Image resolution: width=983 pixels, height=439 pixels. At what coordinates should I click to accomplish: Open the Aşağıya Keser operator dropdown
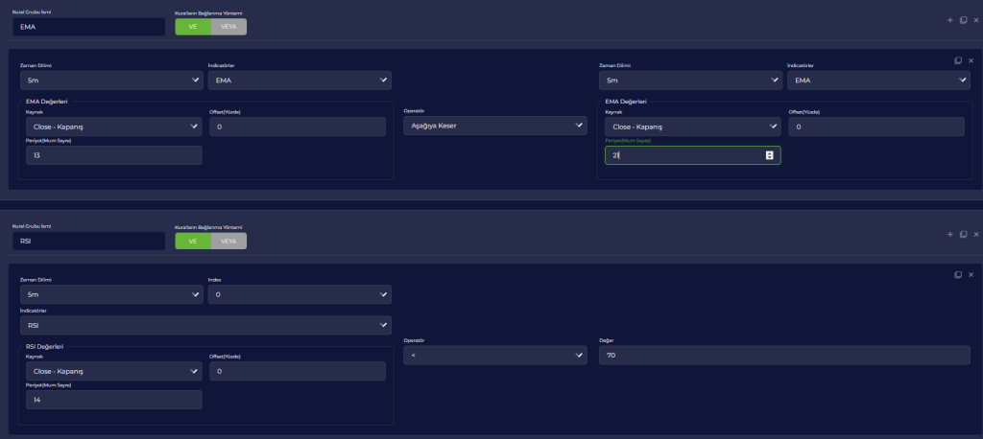tap(495, 126)
